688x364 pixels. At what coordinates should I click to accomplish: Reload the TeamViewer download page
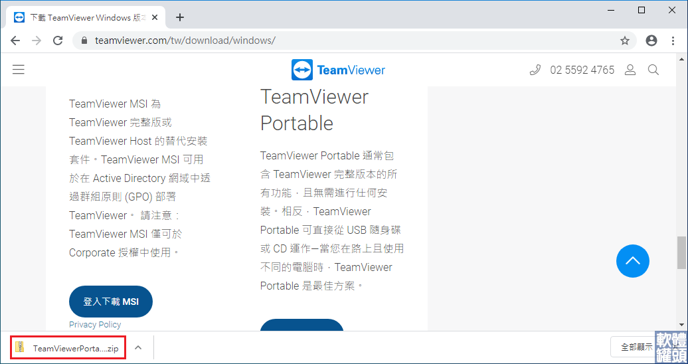58,41
